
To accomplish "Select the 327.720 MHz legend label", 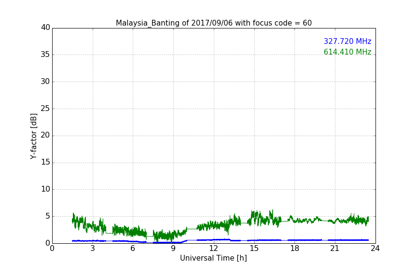I will pos(347,41).
